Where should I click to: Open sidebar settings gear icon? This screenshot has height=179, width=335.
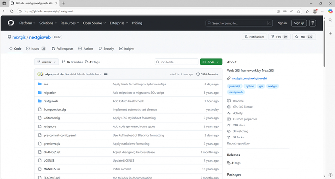(330, 175)
